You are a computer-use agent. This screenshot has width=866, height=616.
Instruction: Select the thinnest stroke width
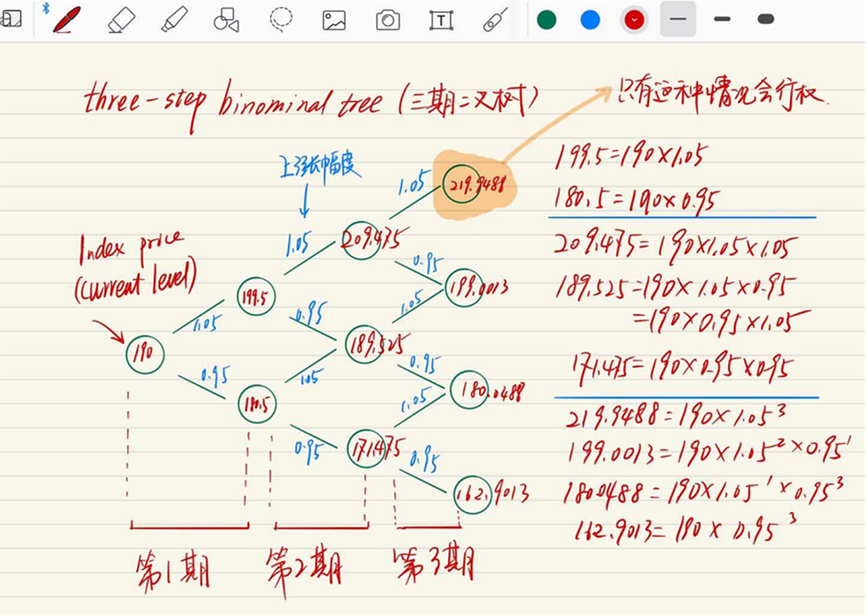pos(678,19)
